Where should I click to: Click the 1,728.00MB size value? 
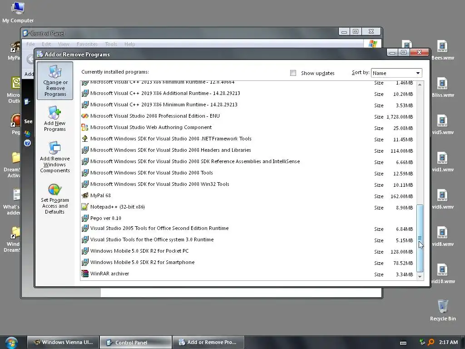400,117
